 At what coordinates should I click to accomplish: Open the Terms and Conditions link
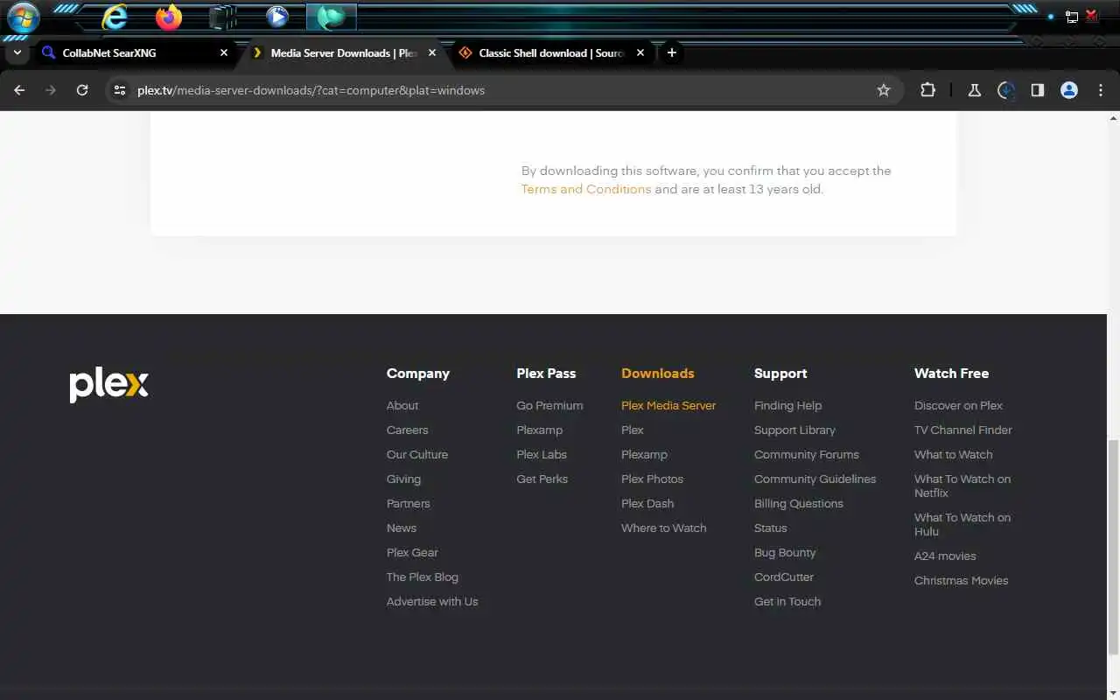point(586,189)
